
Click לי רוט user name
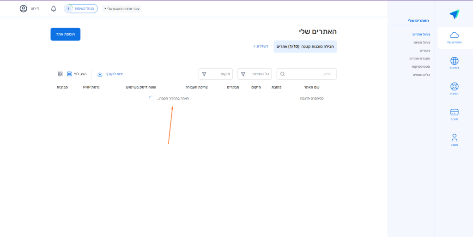35,8
